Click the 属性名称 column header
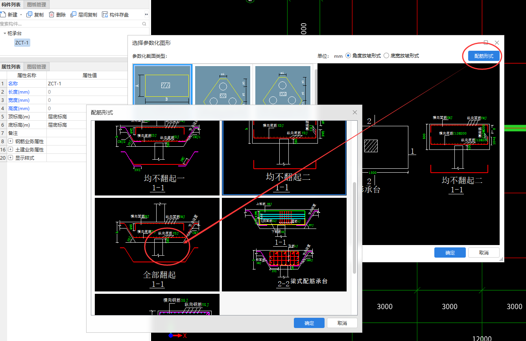The image size is (526, 341). coord(26,75)
